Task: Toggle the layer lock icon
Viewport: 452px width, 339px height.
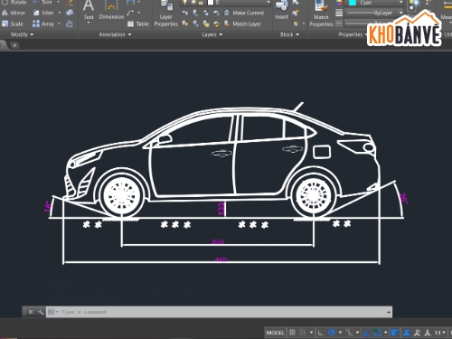Action: click(x=201, y=3)
